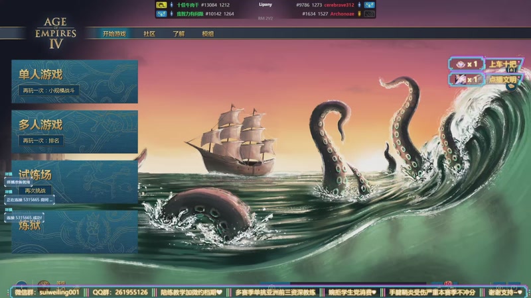Click the gift icon beside 上车十把
The width and height of the screenshot is (531, 298).
(460, 64)
